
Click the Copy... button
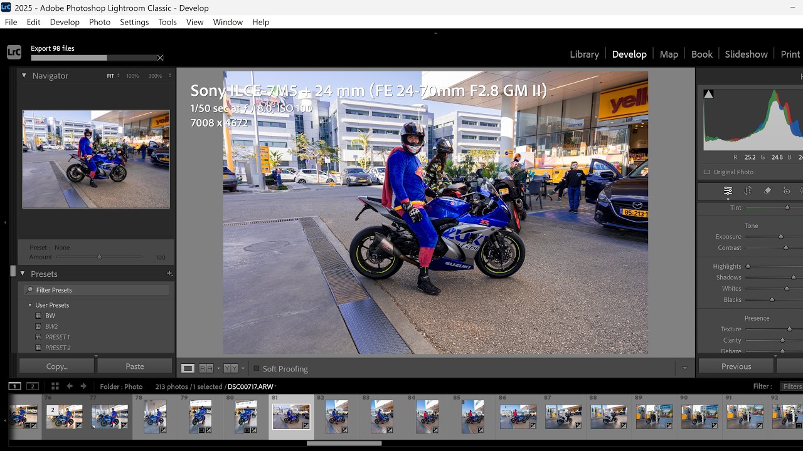click(x=57, y=366)
